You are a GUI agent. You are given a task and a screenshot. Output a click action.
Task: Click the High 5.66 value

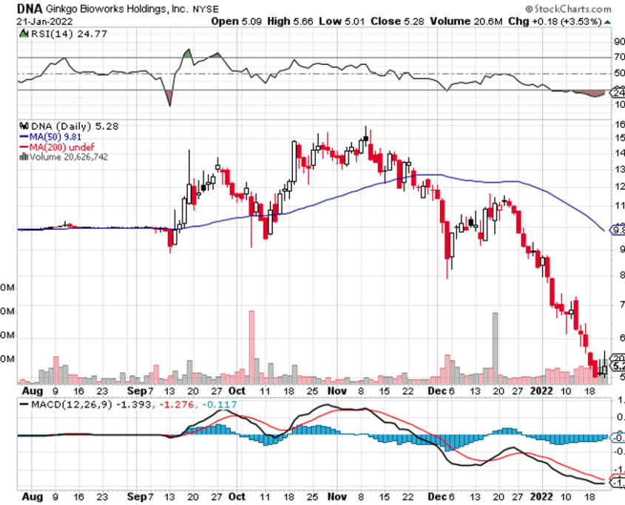290,21
